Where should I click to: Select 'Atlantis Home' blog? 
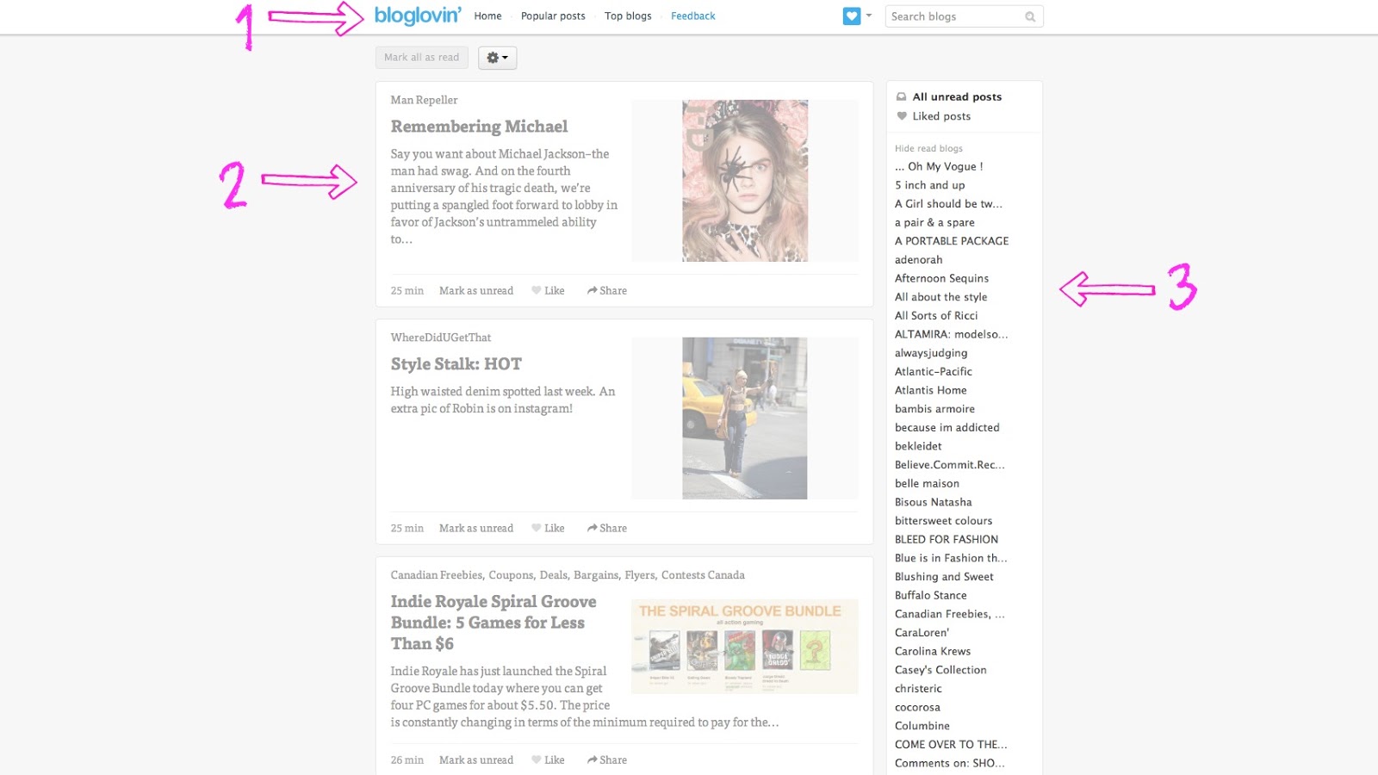[x=931, y=391]
